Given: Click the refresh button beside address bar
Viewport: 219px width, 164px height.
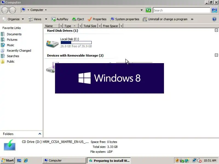Looking at the screenshot, I should click(148, 10).
